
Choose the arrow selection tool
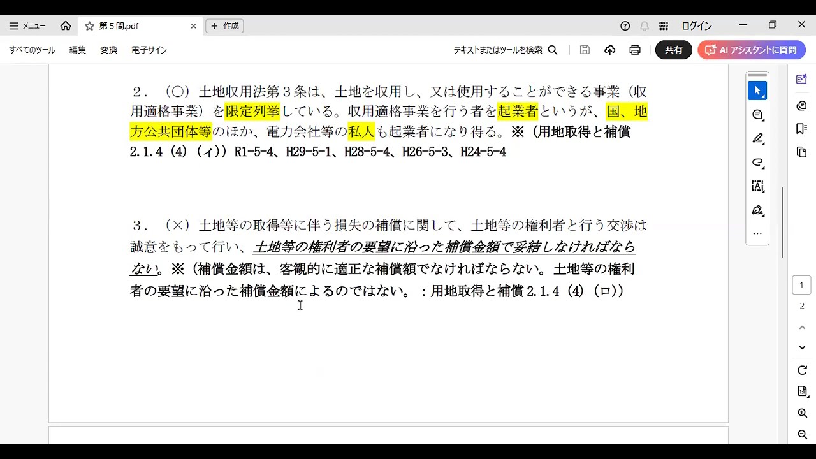coord(757,91)
